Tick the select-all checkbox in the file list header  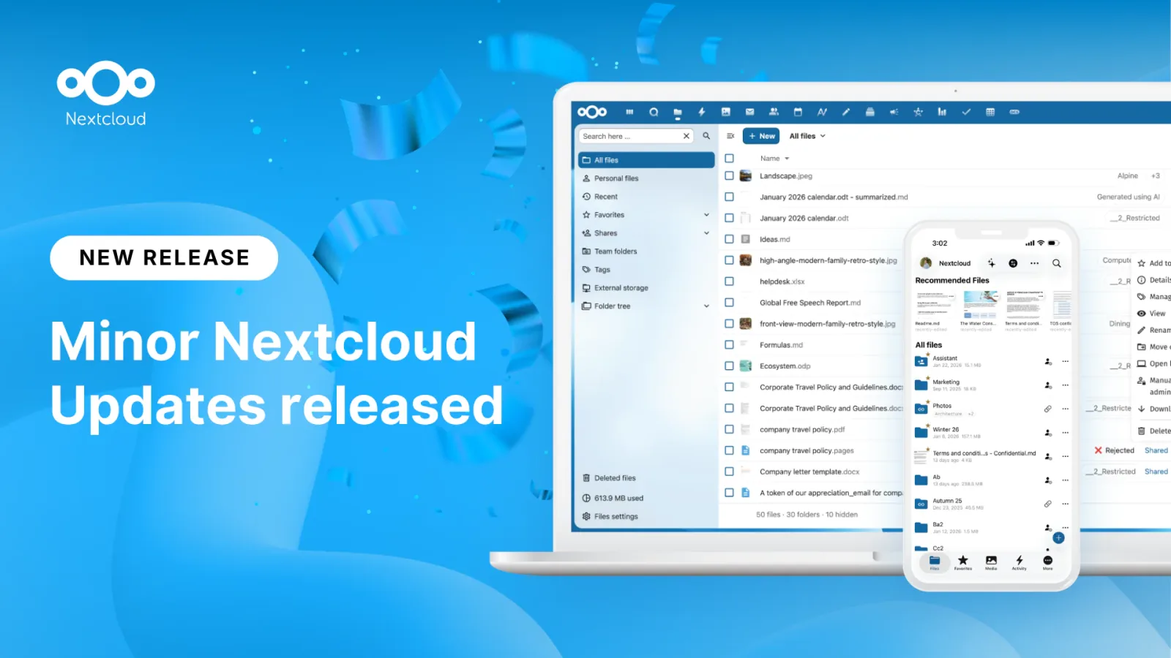pos(729,158)
